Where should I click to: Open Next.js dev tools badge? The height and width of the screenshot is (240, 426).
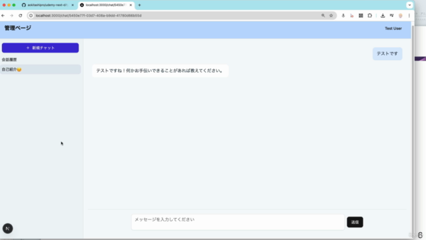7,228
